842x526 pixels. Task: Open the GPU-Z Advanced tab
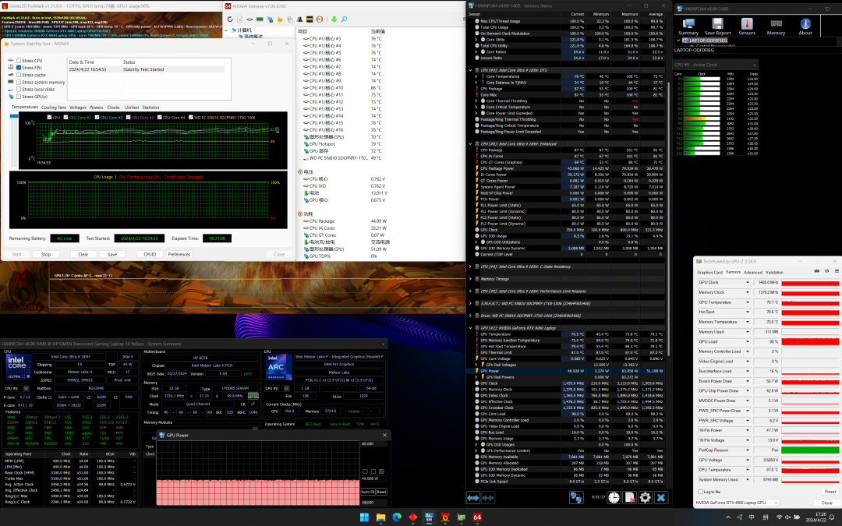(753, 273)
